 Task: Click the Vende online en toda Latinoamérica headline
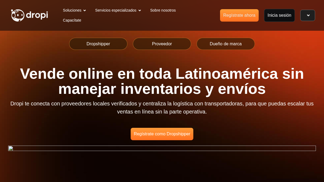point(162,81)
